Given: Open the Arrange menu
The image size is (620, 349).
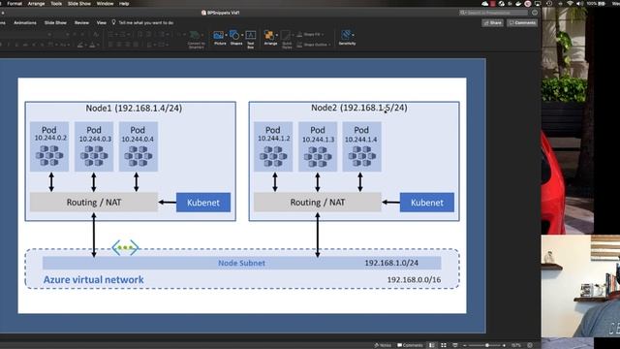Looking at the screenshot, I should [x=36, y=4].
